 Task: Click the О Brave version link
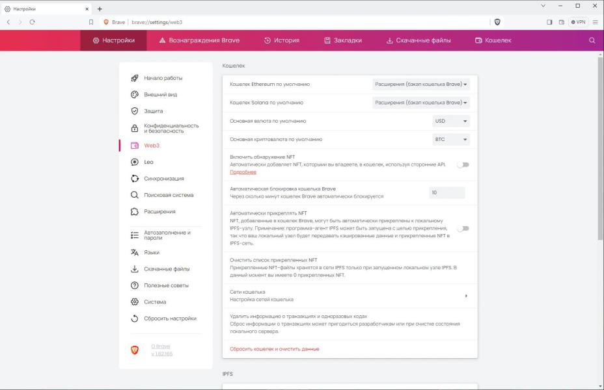click(162, 350)
